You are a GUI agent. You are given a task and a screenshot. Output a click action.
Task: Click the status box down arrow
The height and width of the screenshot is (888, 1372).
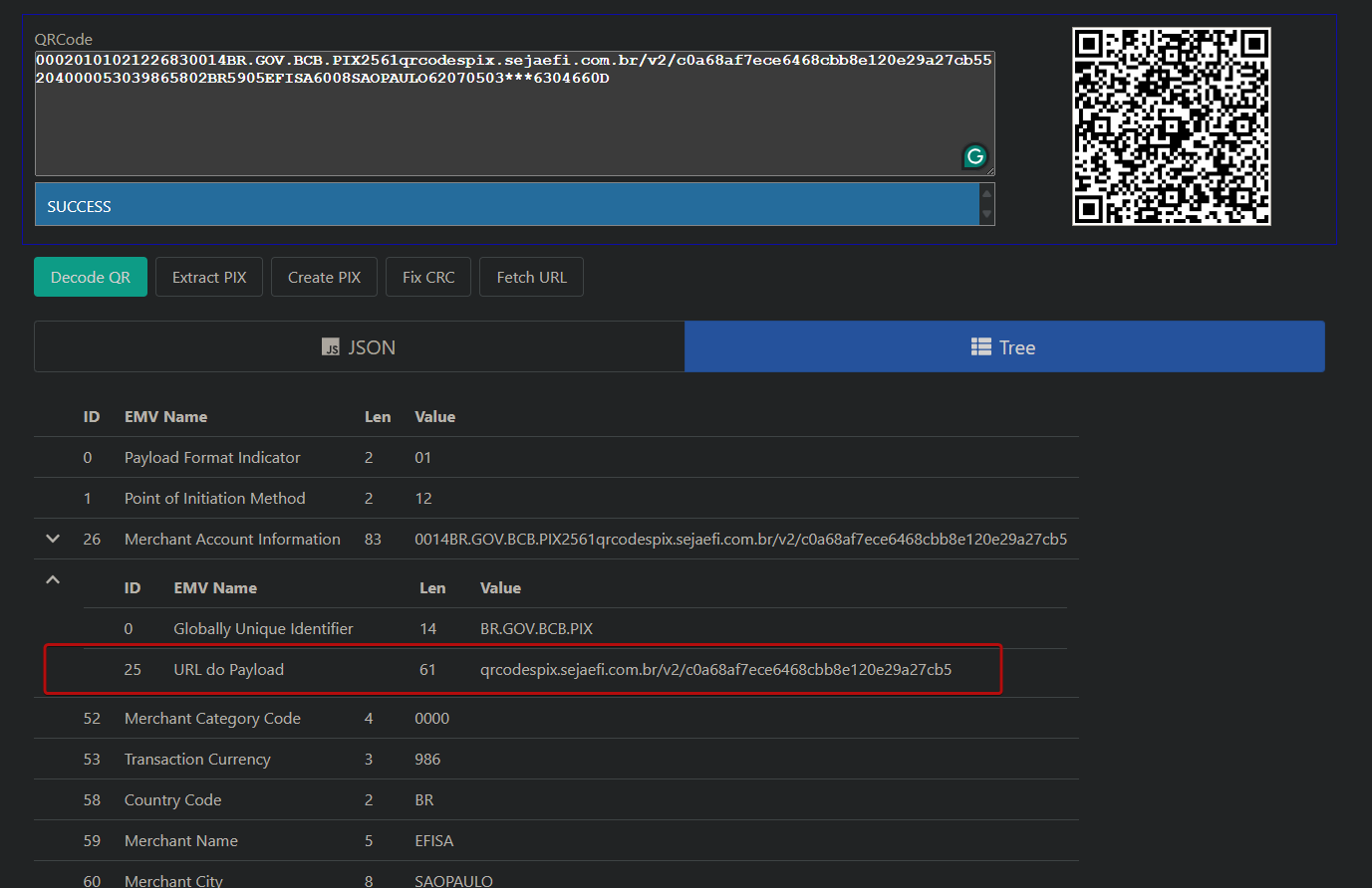[x=986, y=215]
